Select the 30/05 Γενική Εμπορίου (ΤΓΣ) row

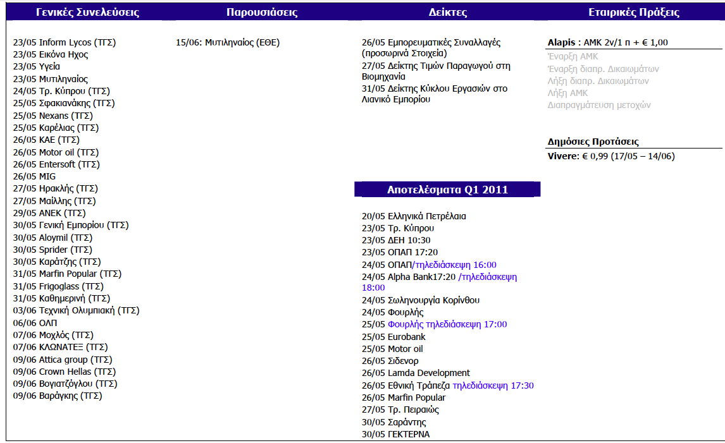(x=71, y=225)
